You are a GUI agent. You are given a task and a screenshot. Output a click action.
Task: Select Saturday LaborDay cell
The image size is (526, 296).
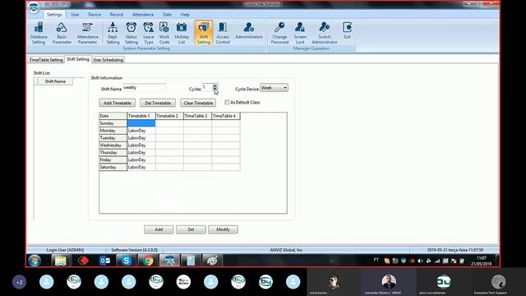pyautogui.click(x=141, y=167)
